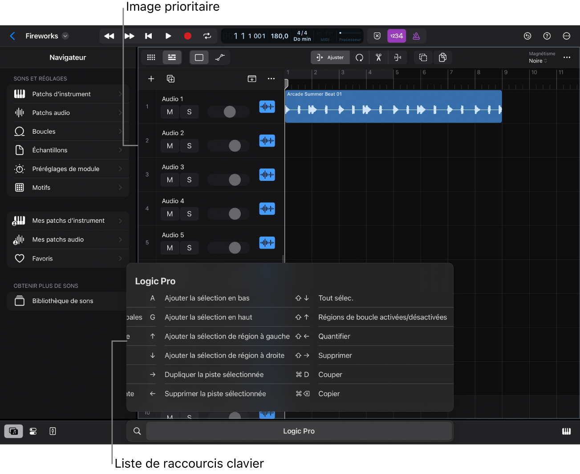Select the bar-trim tool after scissors
Screen dimensions: 580x474
[397, 57]
